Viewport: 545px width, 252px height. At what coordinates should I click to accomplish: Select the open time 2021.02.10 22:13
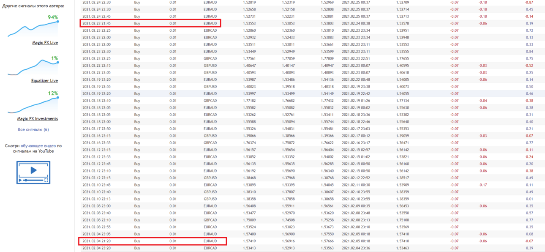point(96,199)
